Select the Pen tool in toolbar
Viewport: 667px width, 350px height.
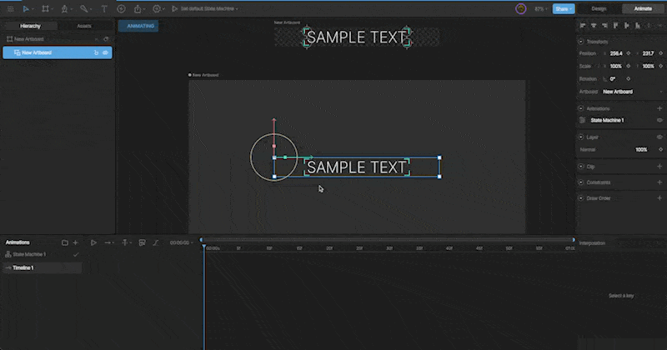coord(65,9)
